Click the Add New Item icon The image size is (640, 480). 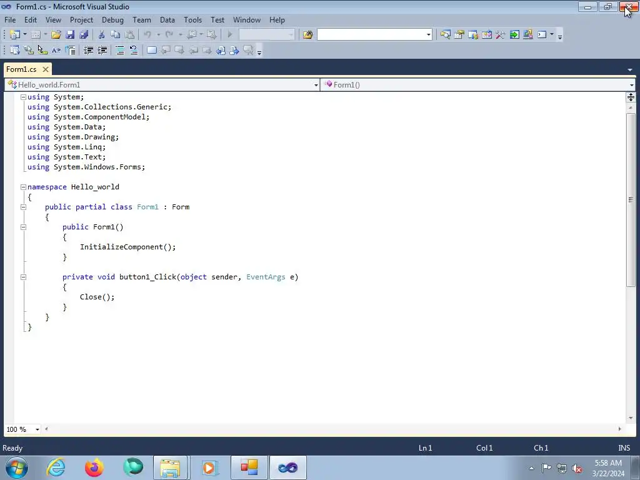[x=36, y=35]
